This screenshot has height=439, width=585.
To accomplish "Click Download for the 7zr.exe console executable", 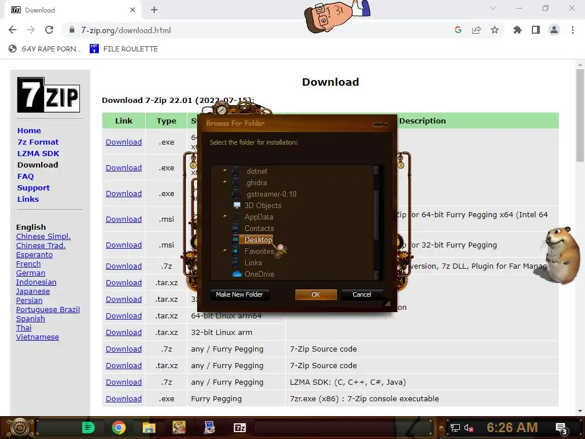I will [123, 398].
